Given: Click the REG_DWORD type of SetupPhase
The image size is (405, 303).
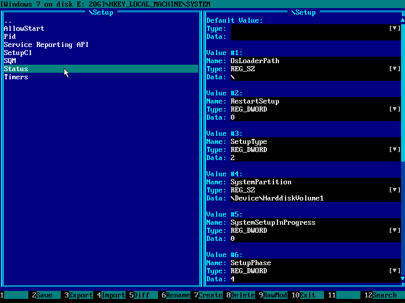Looking at the screenshot, I should [x=249, y=271].
